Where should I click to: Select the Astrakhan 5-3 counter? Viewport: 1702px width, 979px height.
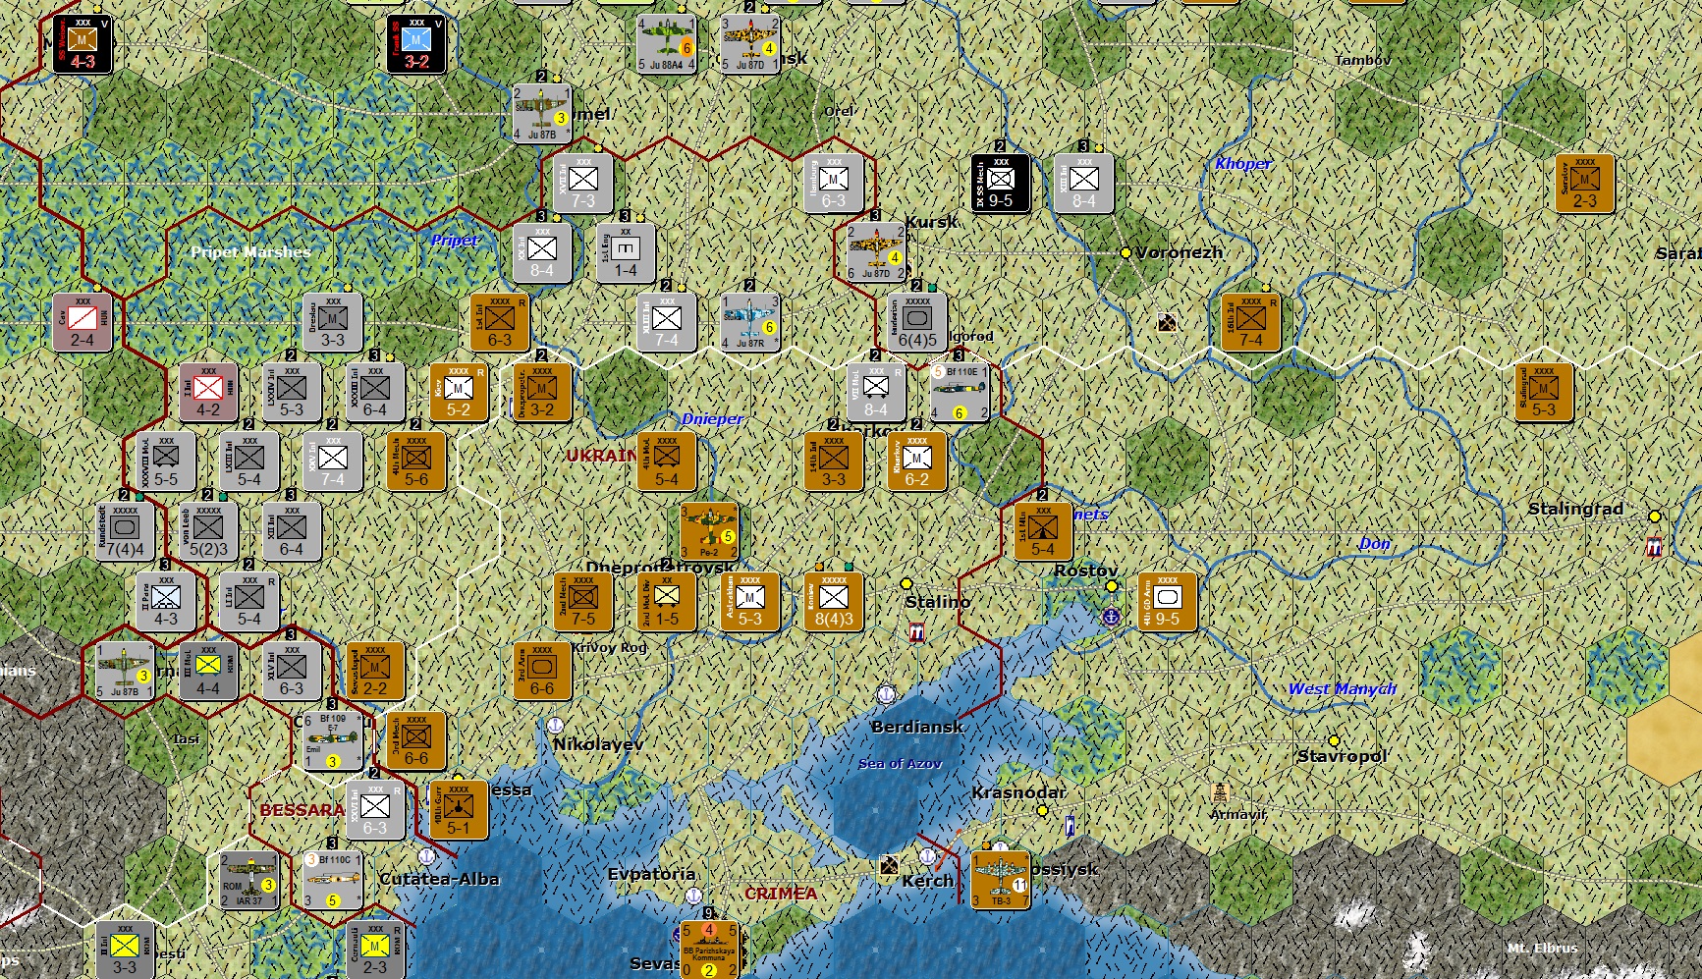tap(750, 601)
